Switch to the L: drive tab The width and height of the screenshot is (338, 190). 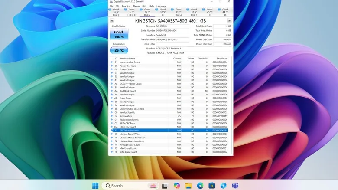pos(163,12)
